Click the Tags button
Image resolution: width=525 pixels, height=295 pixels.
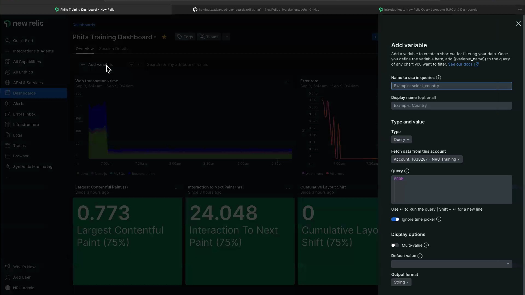[x=185, y=37]
